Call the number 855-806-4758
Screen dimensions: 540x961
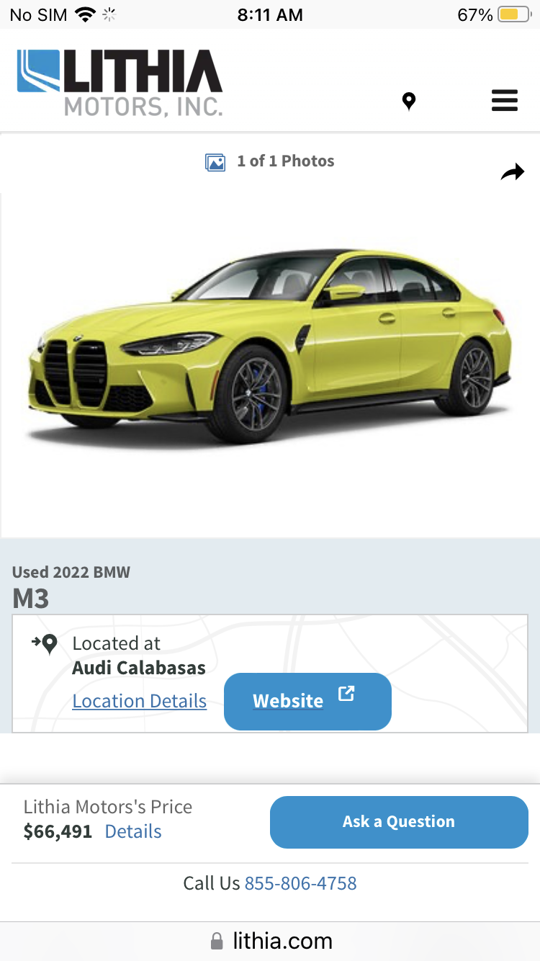(301, 883)
